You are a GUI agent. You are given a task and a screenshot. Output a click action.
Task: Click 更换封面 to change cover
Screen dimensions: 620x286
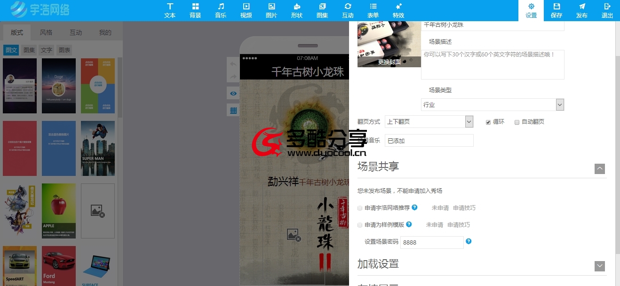(389, 62)
